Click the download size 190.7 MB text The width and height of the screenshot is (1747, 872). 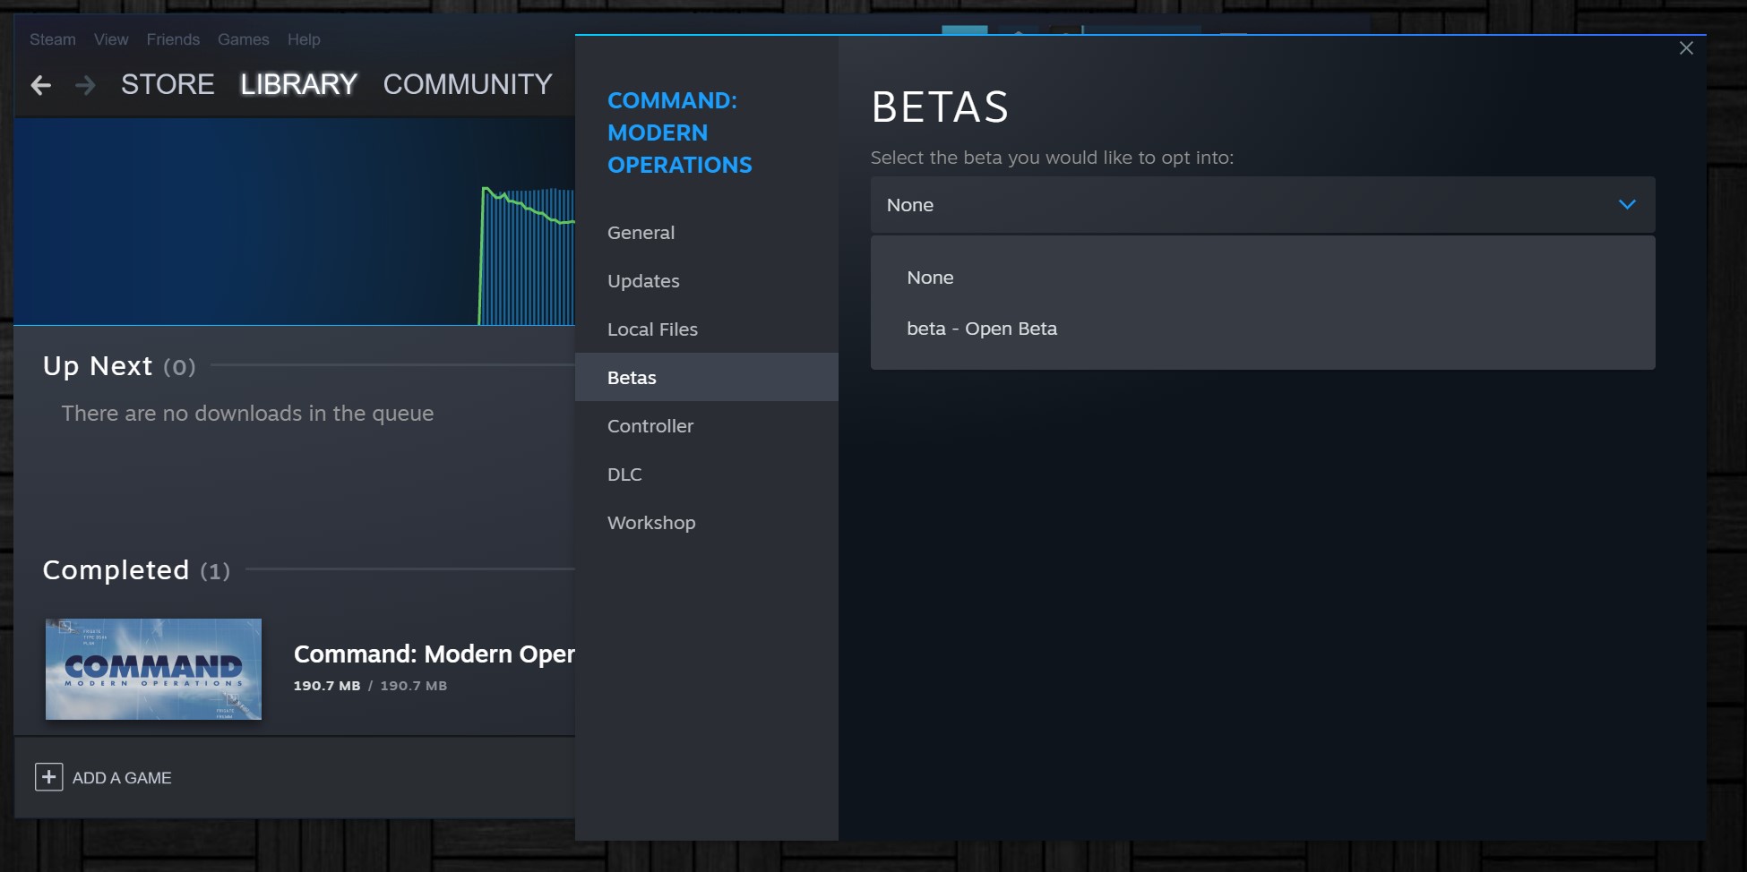point(370,686)
